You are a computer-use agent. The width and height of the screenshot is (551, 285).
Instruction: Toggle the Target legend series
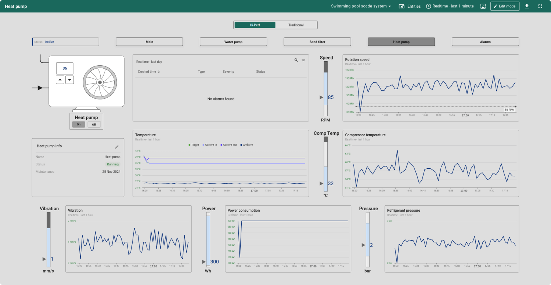(194, 145)
